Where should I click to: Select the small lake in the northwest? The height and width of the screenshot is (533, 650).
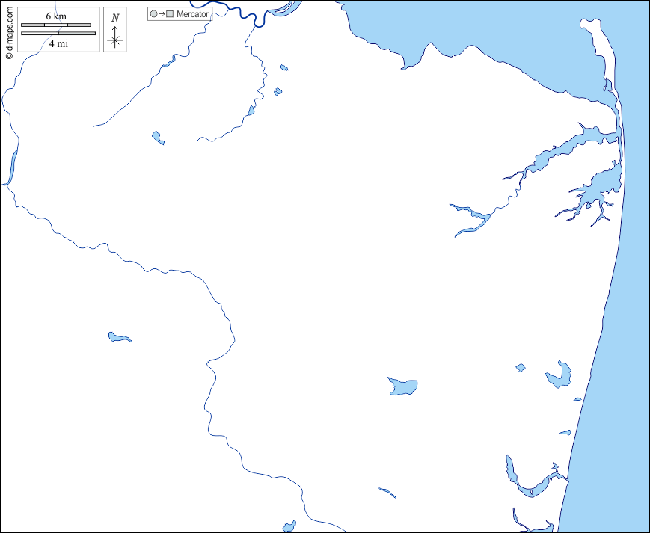pos(158,138)
